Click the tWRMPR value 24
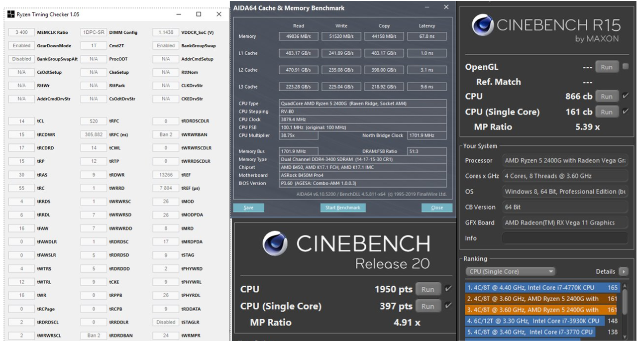This screenshot has width=637, height=341. point(166,336)
